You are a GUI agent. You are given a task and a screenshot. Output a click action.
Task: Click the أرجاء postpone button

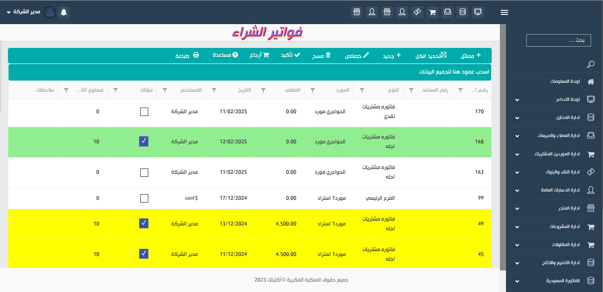pyautogui.click(x=259, y=55)
